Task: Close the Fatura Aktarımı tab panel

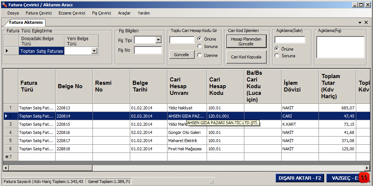Action: coord(366,23)
